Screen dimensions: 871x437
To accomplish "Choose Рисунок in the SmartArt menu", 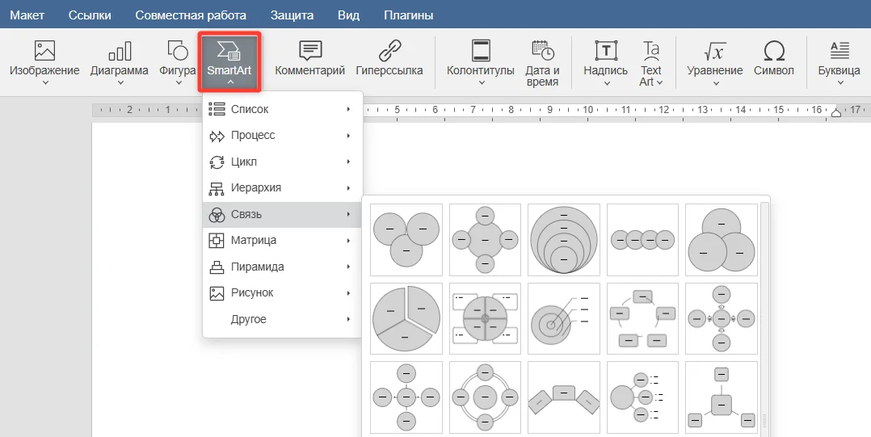I will tap(282, 292).
